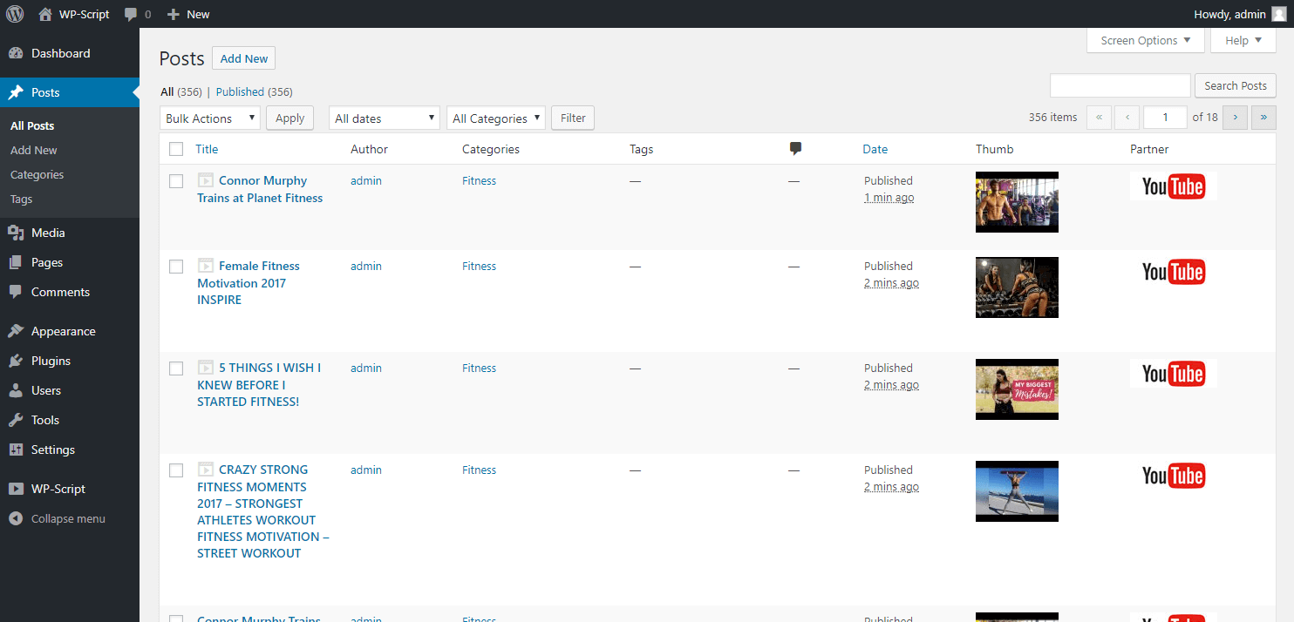Click the Search Posts input field
This screenshot has height=622, width=1294.
pos(1120,85)
